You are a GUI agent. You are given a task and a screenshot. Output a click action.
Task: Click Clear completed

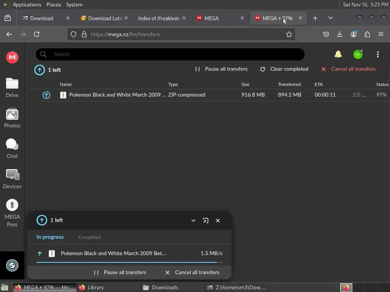point(284,69)
